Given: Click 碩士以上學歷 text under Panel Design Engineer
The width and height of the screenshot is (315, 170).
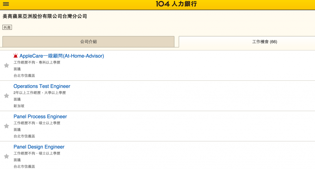Looking at the screenshot, I should (50, 153).
